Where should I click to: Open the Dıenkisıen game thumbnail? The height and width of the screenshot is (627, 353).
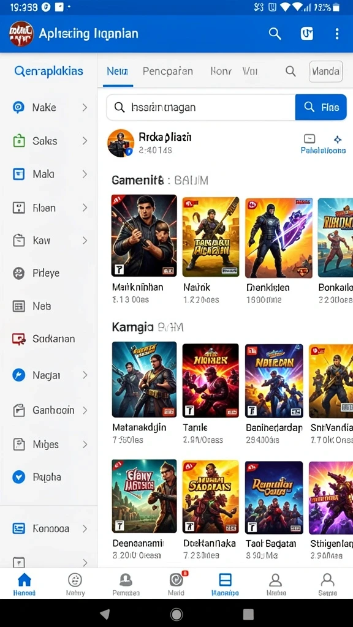[x=279, y=238]
